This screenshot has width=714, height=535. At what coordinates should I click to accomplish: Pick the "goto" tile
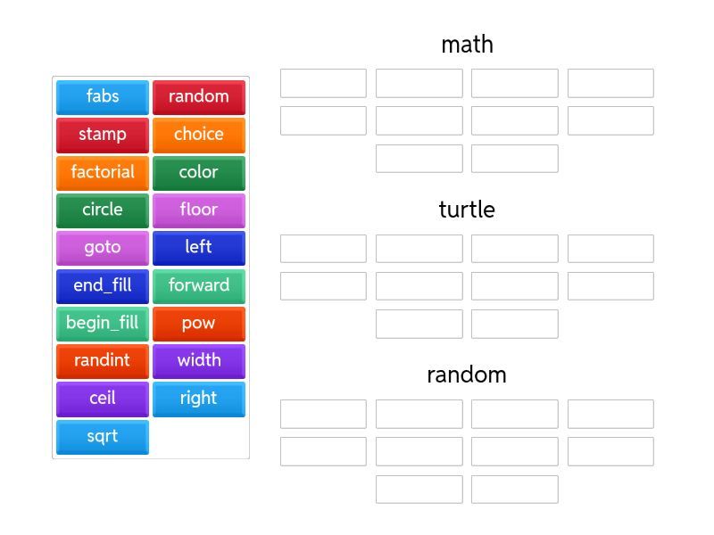coord(103,248)
